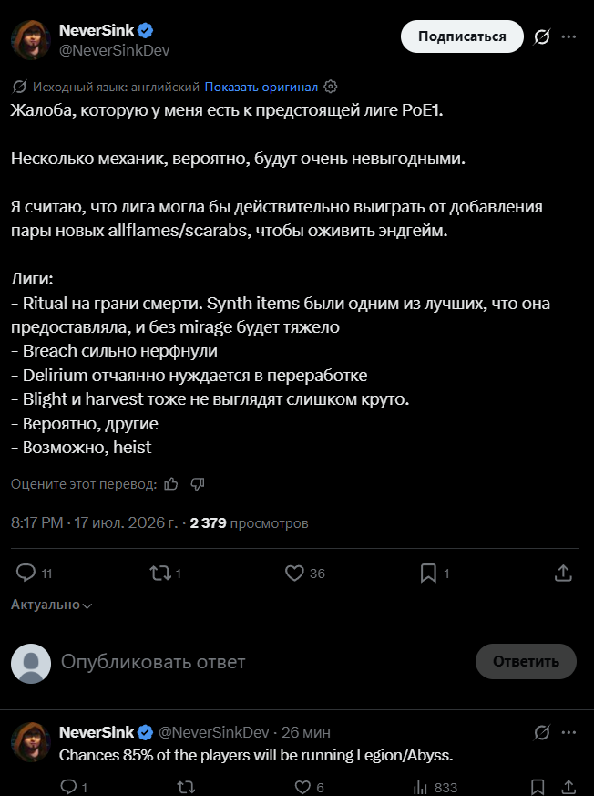This screenshot has width=594, height=796.
Task: Rate translation with thumbs down
Action: click(198, 484)
